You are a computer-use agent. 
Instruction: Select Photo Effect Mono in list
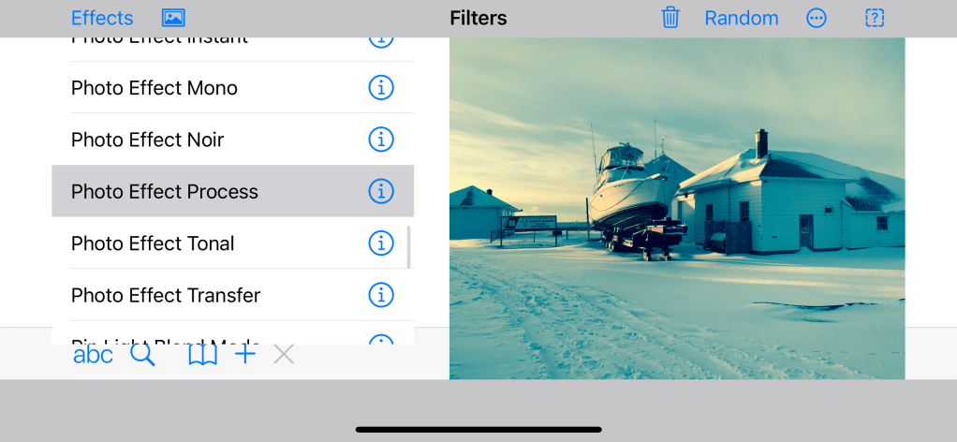pos(155,88)
